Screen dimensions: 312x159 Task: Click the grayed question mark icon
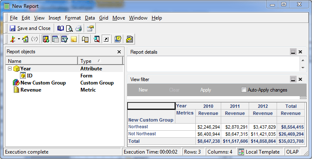(35, 39)
